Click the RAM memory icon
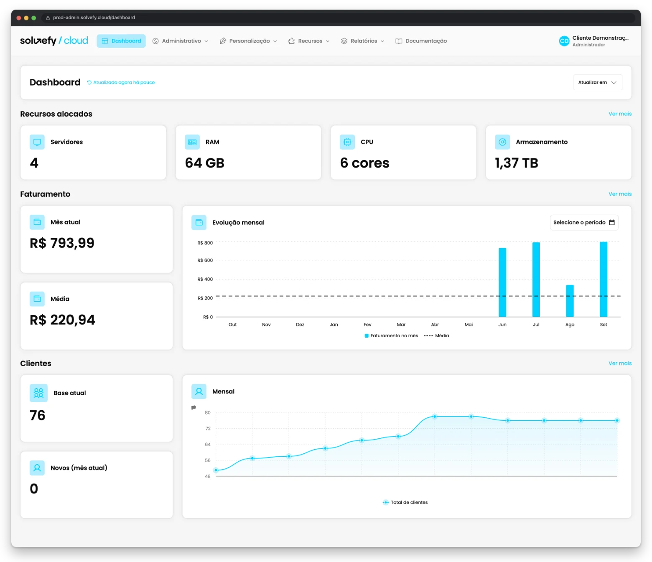652x562 pixels. coord(192,142)
